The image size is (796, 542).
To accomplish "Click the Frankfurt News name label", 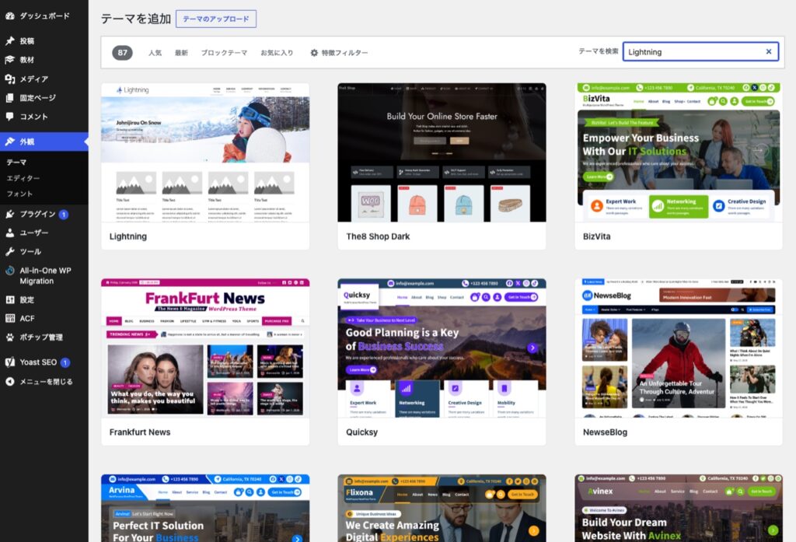I will [x=140, y=432].
